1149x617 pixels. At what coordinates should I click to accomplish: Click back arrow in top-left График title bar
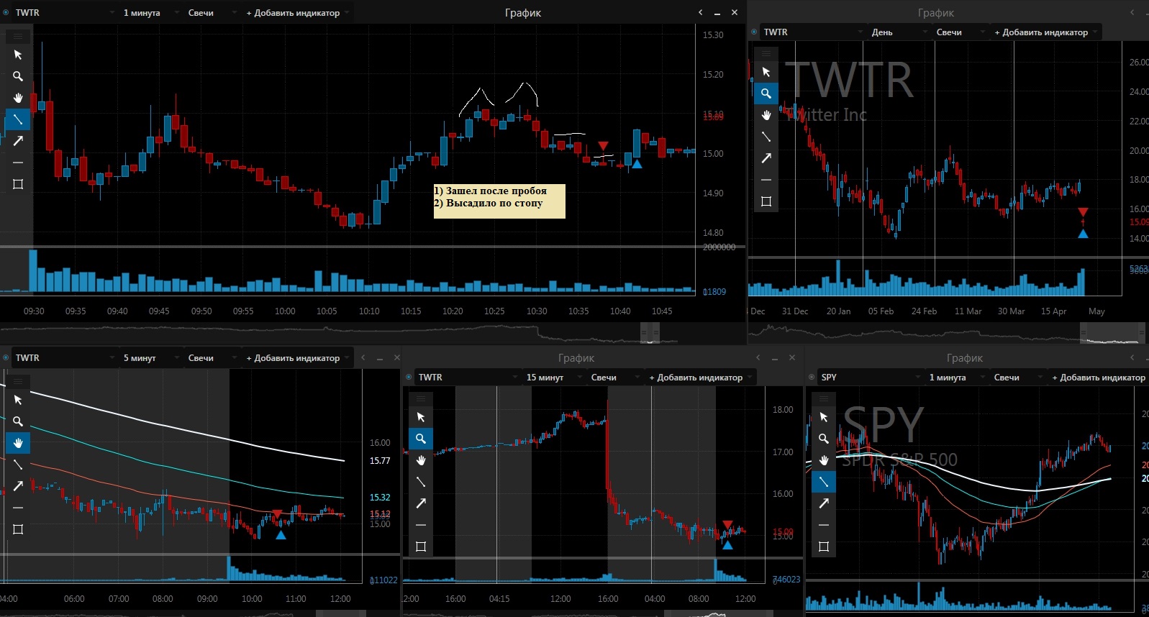click(700, 13)
